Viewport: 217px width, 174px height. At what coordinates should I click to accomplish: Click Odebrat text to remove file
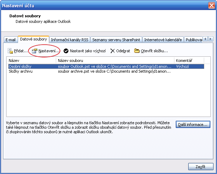pyautogui.click(x=123, y=51)
